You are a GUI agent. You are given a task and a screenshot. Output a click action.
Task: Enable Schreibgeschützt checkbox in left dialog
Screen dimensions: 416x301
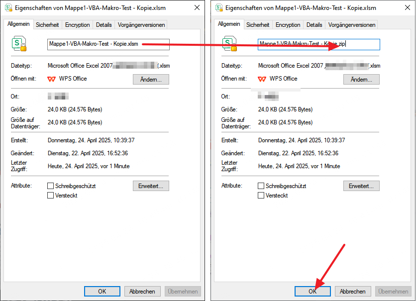point(50,186)
